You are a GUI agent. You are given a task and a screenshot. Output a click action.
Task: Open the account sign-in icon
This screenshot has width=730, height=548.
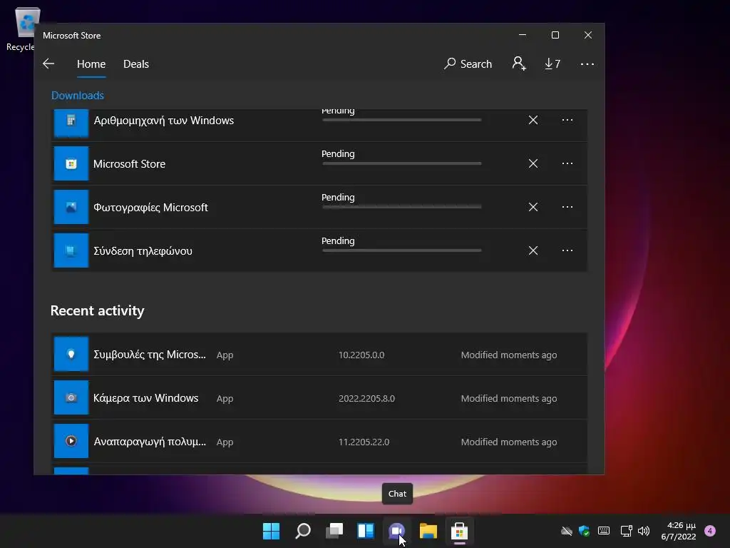519,64
